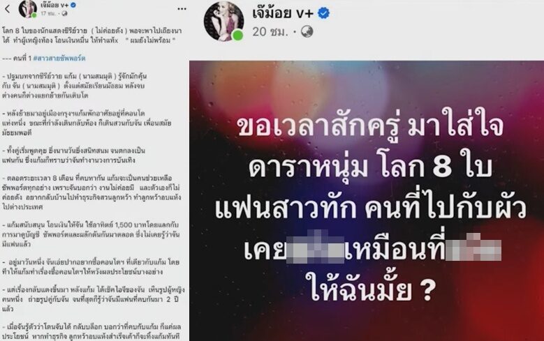
Task: Open the small profile avatar on left post
Action: pos(28,8)
